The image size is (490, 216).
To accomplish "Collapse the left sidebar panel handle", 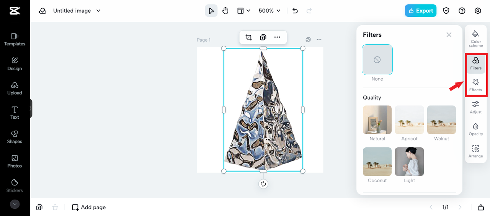I will pyautogui.click(x=31, y=108).
